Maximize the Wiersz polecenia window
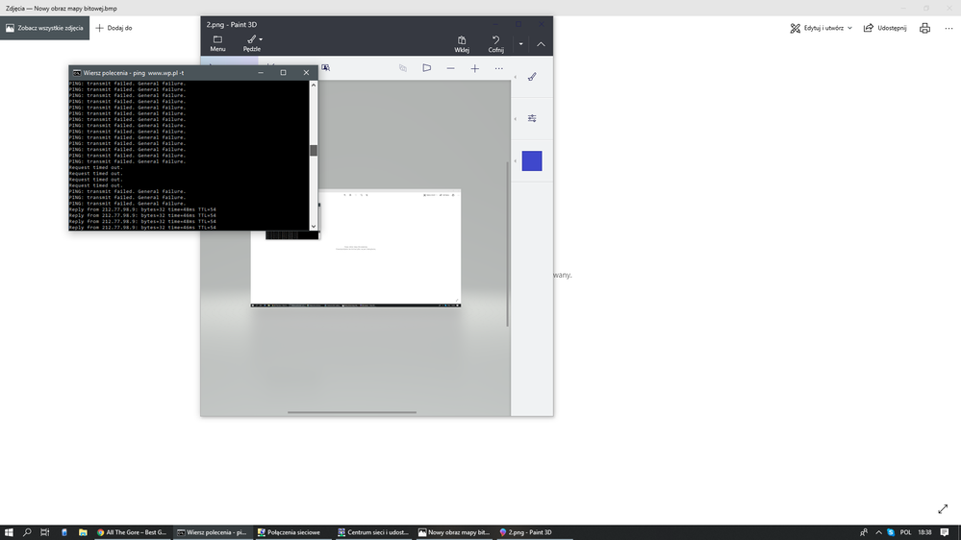The image size is (961, 540). tap(283, 73)
